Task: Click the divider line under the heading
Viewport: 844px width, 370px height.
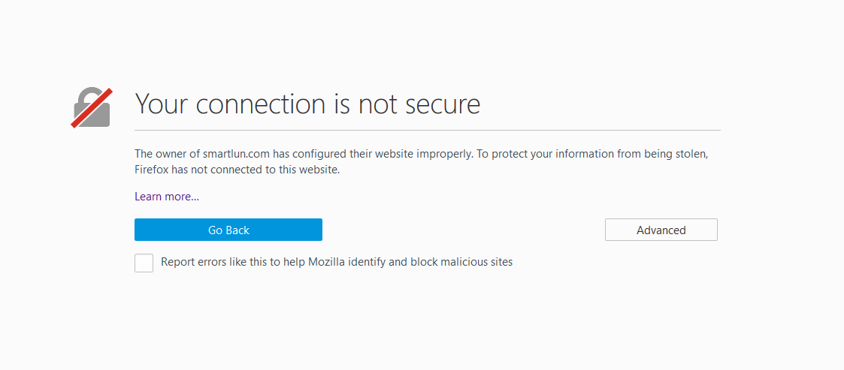Action: (x=428, y=130)
